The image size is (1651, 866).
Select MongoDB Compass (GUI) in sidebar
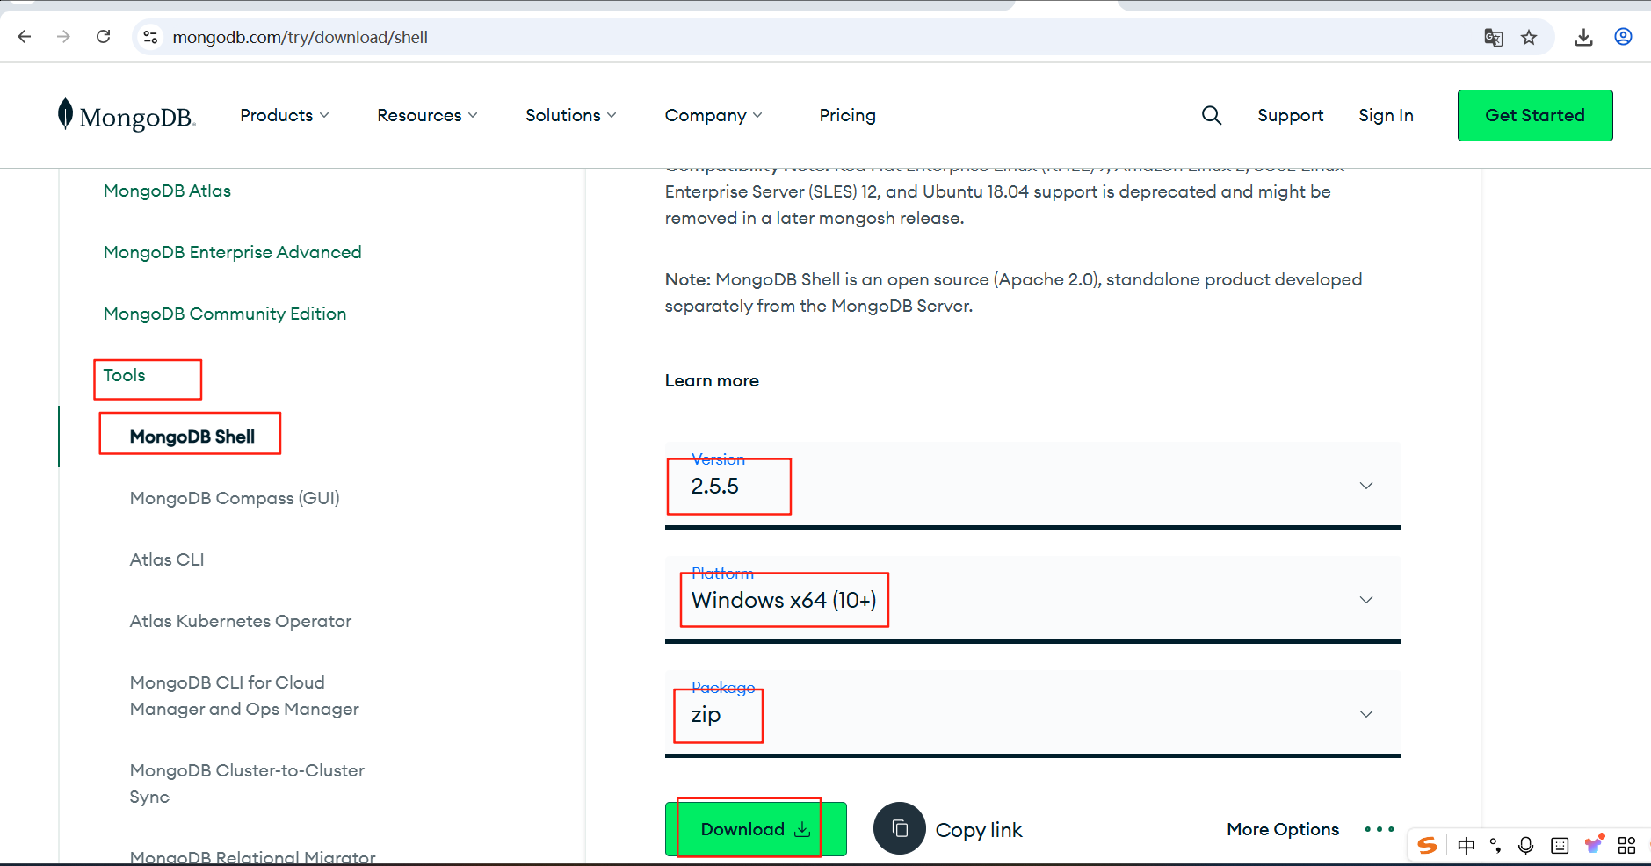(x=235, y=498)
